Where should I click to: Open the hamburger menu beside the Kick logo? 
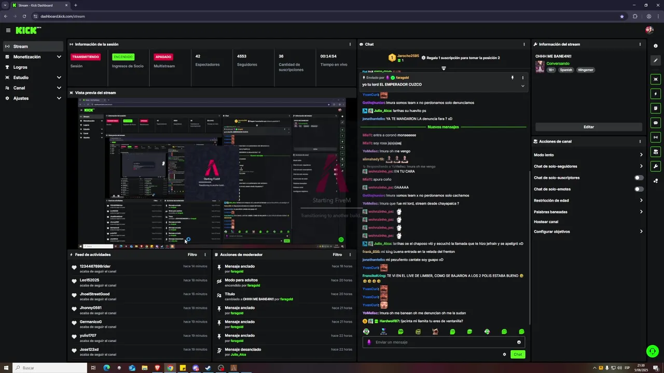coord(8,31)
